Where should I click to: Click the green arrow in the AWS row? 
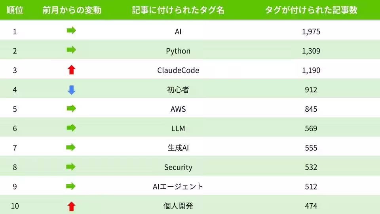coord(71,109)
